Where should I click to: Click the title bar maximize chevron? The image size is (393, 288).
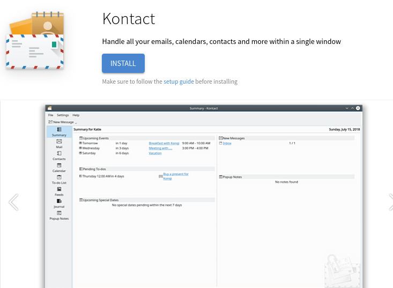point(352,108)
